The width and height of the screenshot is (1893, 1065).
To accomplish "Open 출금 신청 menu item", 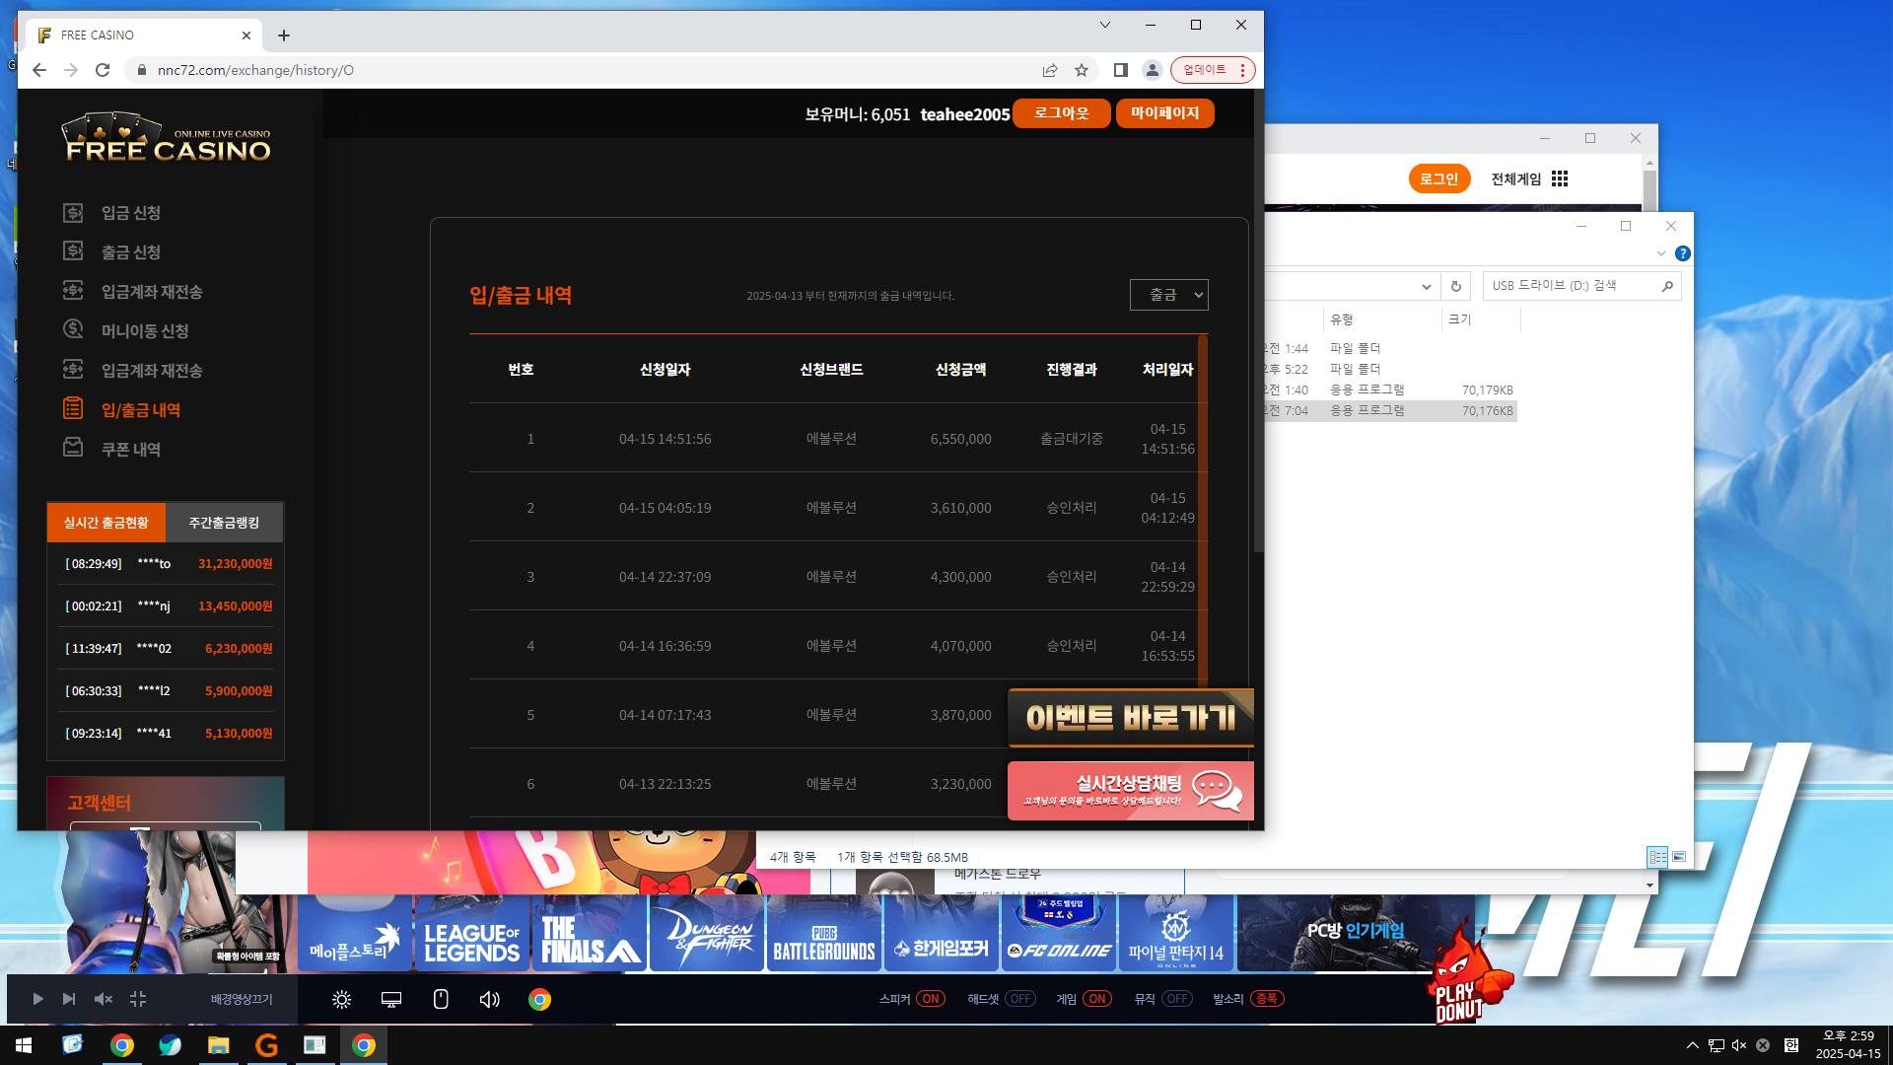I will point(131,252).
